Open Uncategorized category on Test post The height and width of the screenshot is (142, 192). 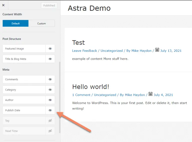pyautogui.click(x=112, y=51)
